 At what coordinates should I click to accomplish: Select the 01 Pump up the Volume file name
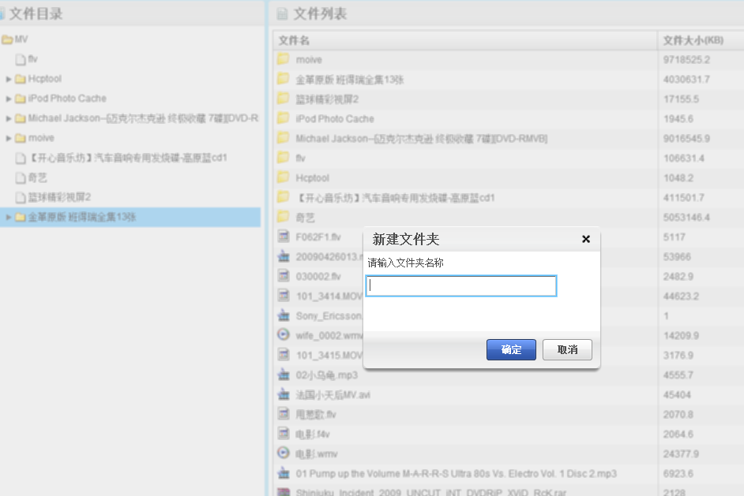click(x=456, y=474)
